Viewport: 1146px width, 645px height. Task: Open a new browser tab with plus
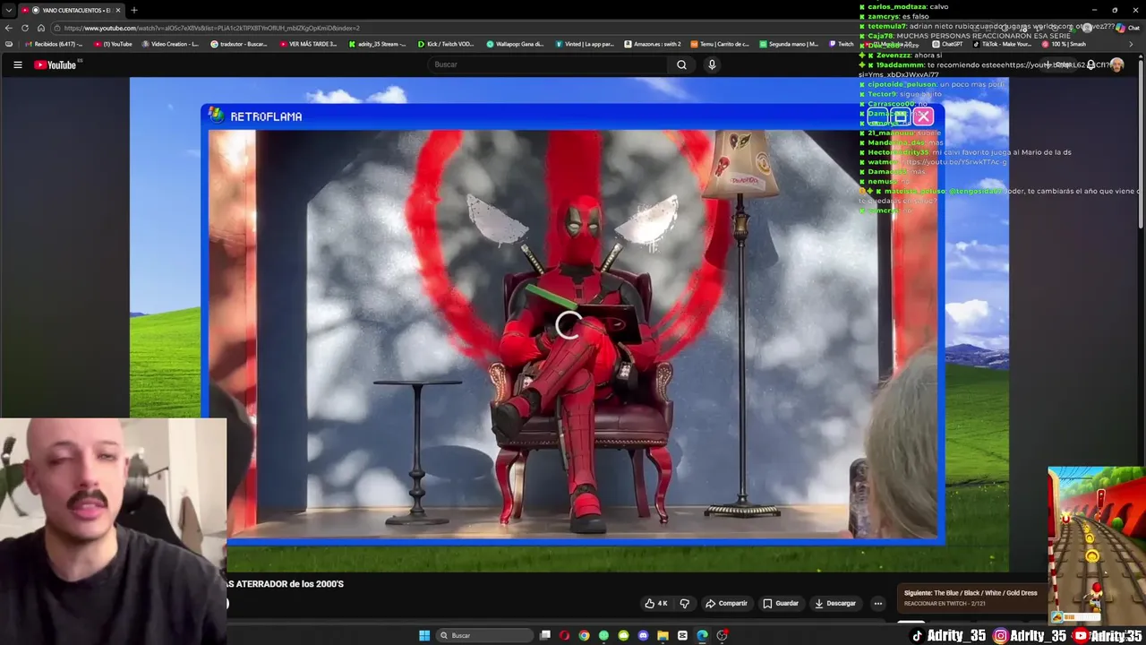pyautogui.click(x=133, y=10)
